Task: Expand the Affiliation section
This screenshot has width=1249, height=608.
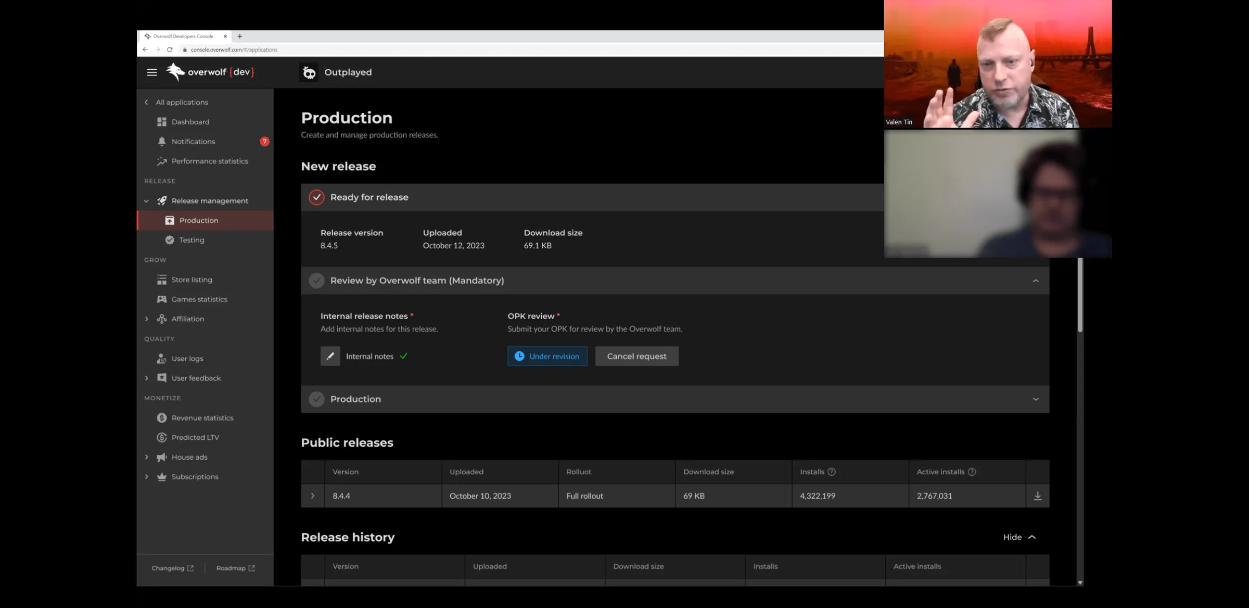Action: coord(146,319)
